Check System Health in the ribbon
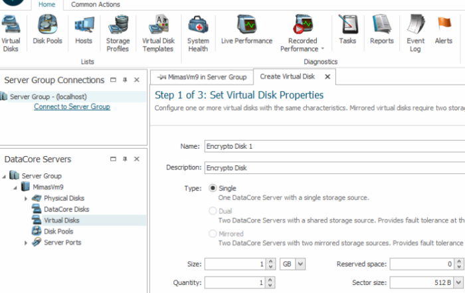The width and height of the screenshot is (465, 293). coord(198,33)
